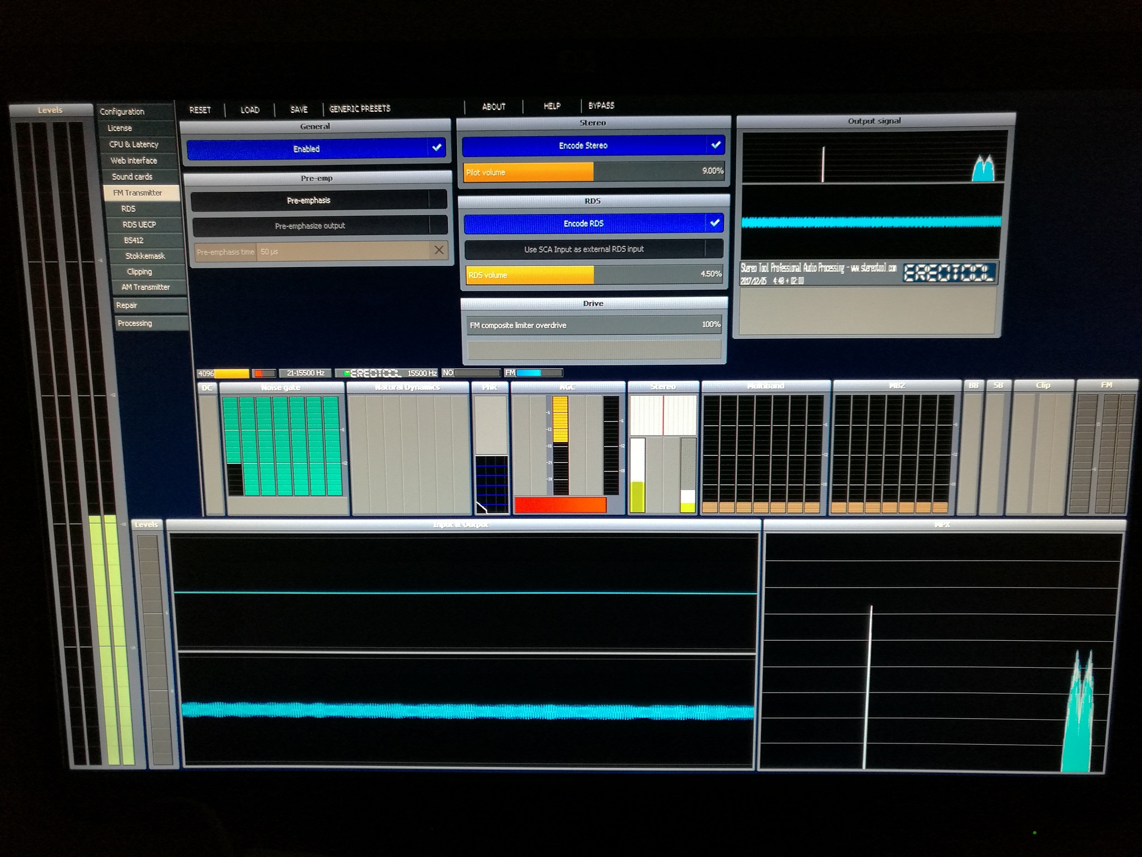Adjust the Pilot volume slider

tap(592, 172)
